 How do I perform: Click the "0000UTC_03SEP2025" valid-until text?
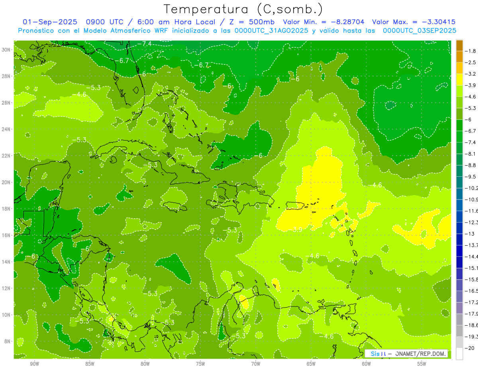coord(419,30)
